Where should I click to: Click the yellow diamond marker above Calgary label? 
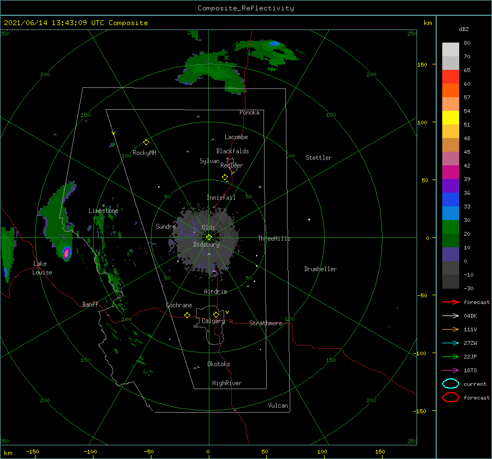(216, 314)
